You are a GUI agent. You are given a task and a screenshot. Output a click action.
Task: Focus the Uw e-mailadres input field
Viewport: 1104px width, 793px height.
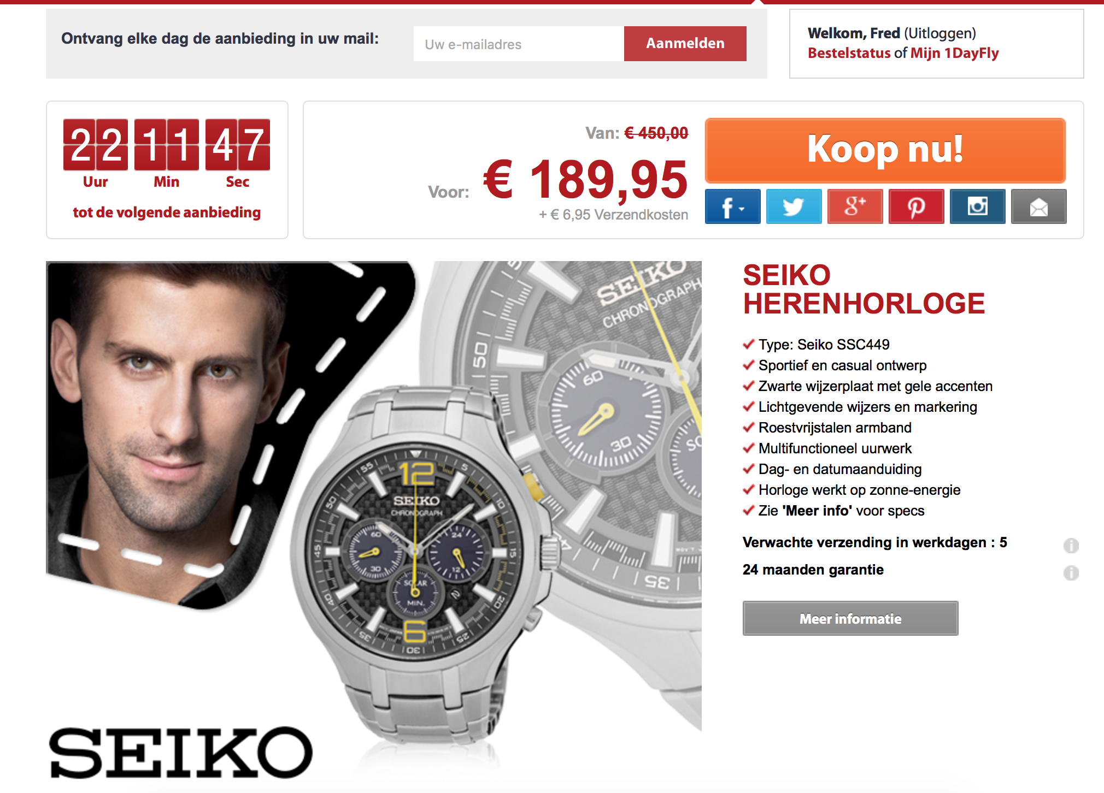(519, 44)
